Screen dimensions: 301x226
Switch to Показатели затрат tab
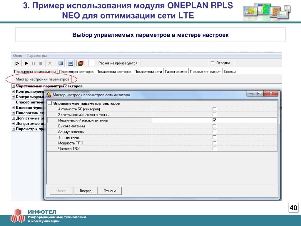point(205,72)
